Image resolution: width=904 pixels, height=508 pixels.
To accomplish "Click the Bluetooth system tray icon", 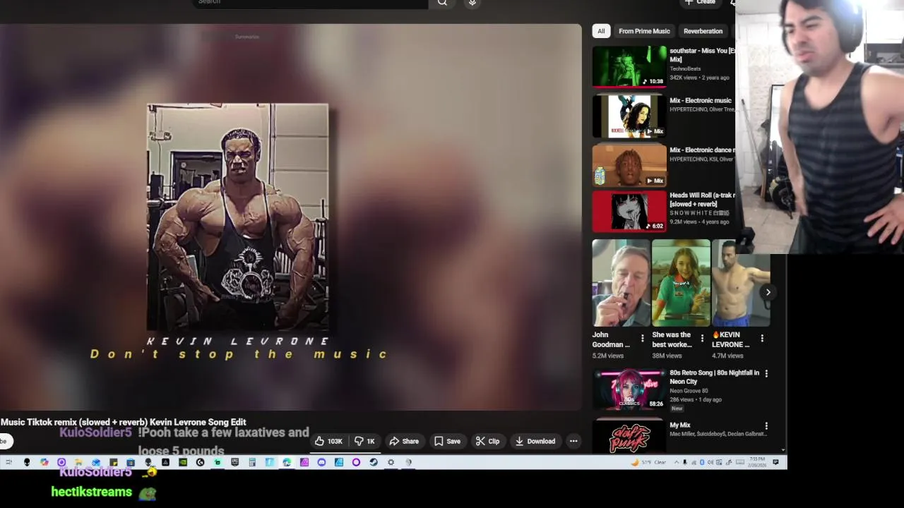I will click(x=702, y=462).
